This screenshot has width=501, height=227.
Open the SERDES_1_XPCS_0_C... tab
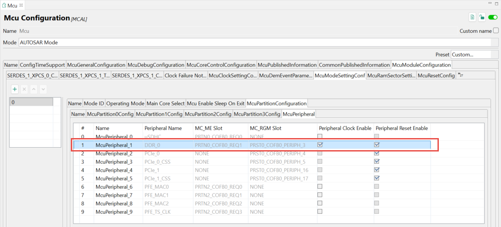pyautogui.click(x=32, y=76)
